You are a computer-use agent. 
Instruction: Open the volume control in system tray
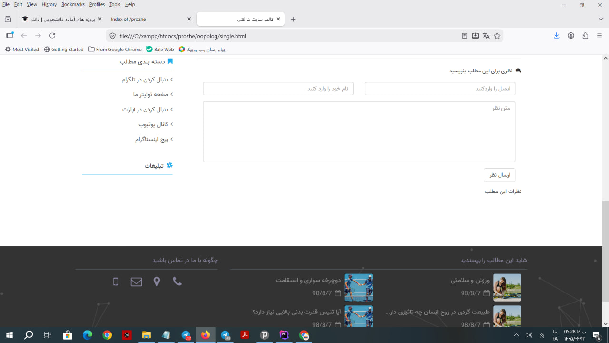click(529, 335)
